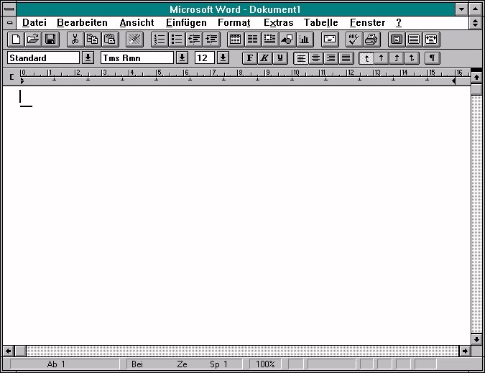
Task: Cut selection with the scissors icon
Action: coord(75,40)
